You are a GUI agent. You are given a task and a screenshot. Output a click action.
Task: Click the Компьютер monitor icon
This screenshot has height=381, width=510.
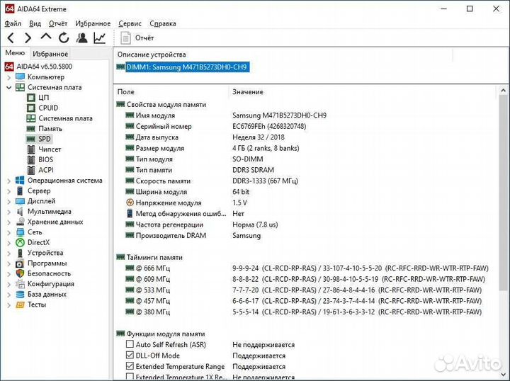coord(20,77)
